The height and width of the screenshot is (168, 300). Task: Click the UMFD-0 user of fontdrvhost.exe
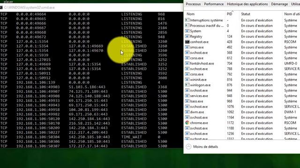pyautogui.click(x=291, y=63)
